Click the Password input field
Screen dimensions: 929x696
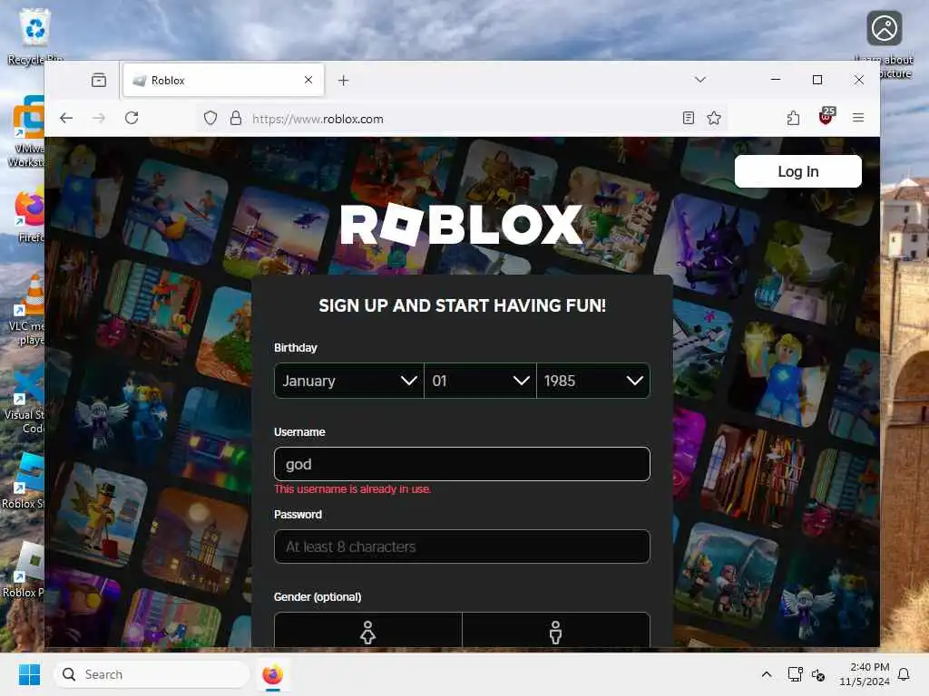coord(462,546)
